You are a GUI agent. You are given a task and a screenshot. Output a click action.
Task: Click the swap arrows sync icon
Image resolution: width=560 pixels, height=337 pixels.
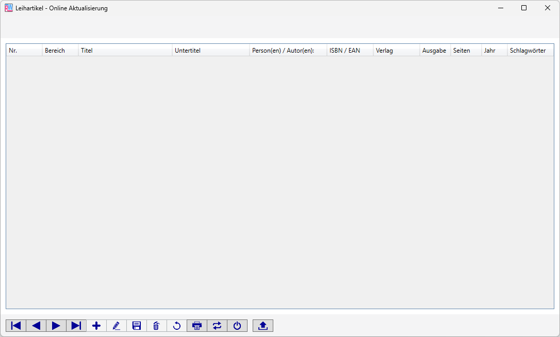pos(217,326)
